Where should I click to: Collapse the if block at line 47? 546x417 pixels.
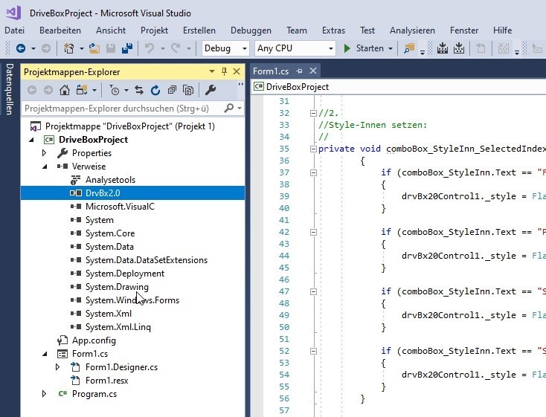[313, 291]
